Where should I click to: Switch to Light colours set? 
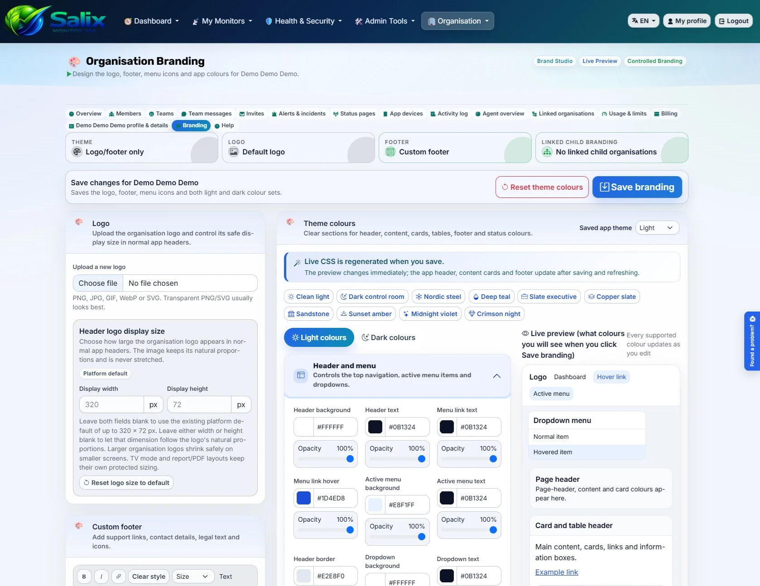point(319,337)
